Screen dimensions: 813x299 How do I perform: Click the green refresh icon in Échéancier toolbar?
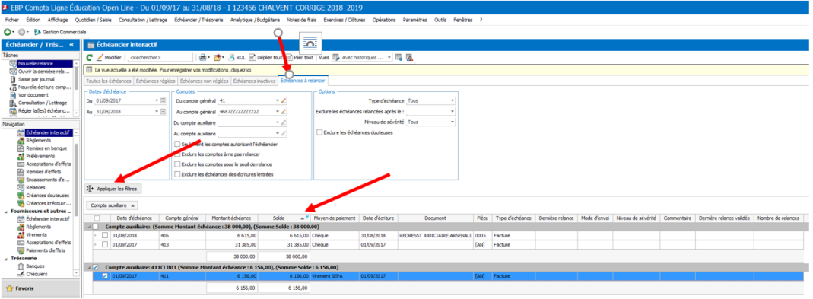click(90, 58)
